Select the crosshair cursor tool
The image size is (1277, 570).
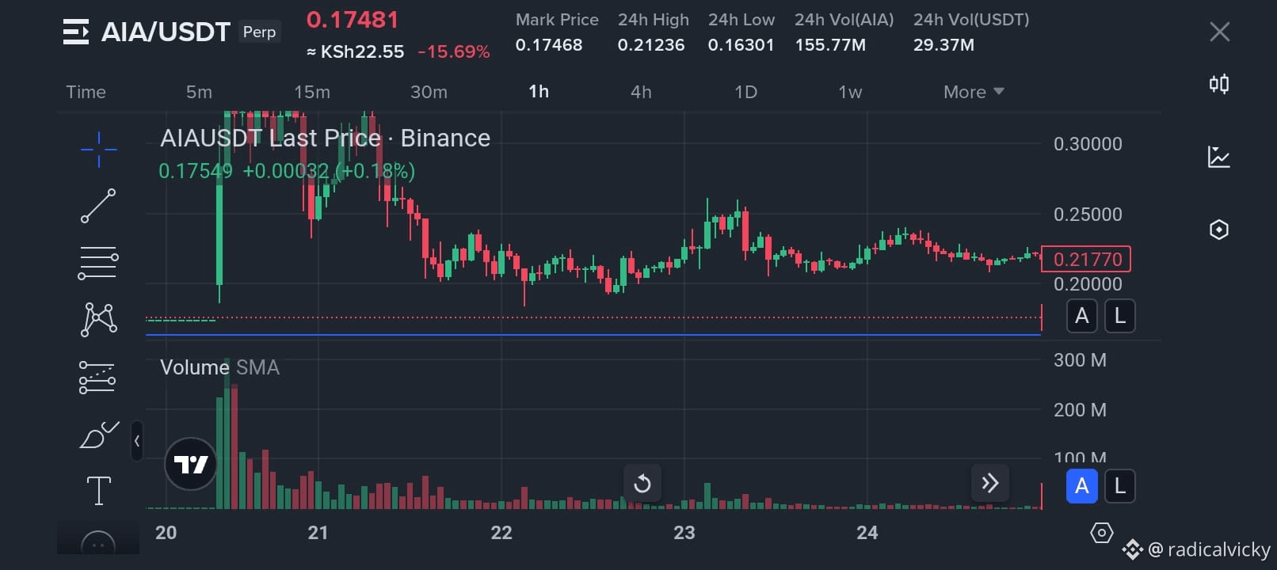click(x=98, y=148)
